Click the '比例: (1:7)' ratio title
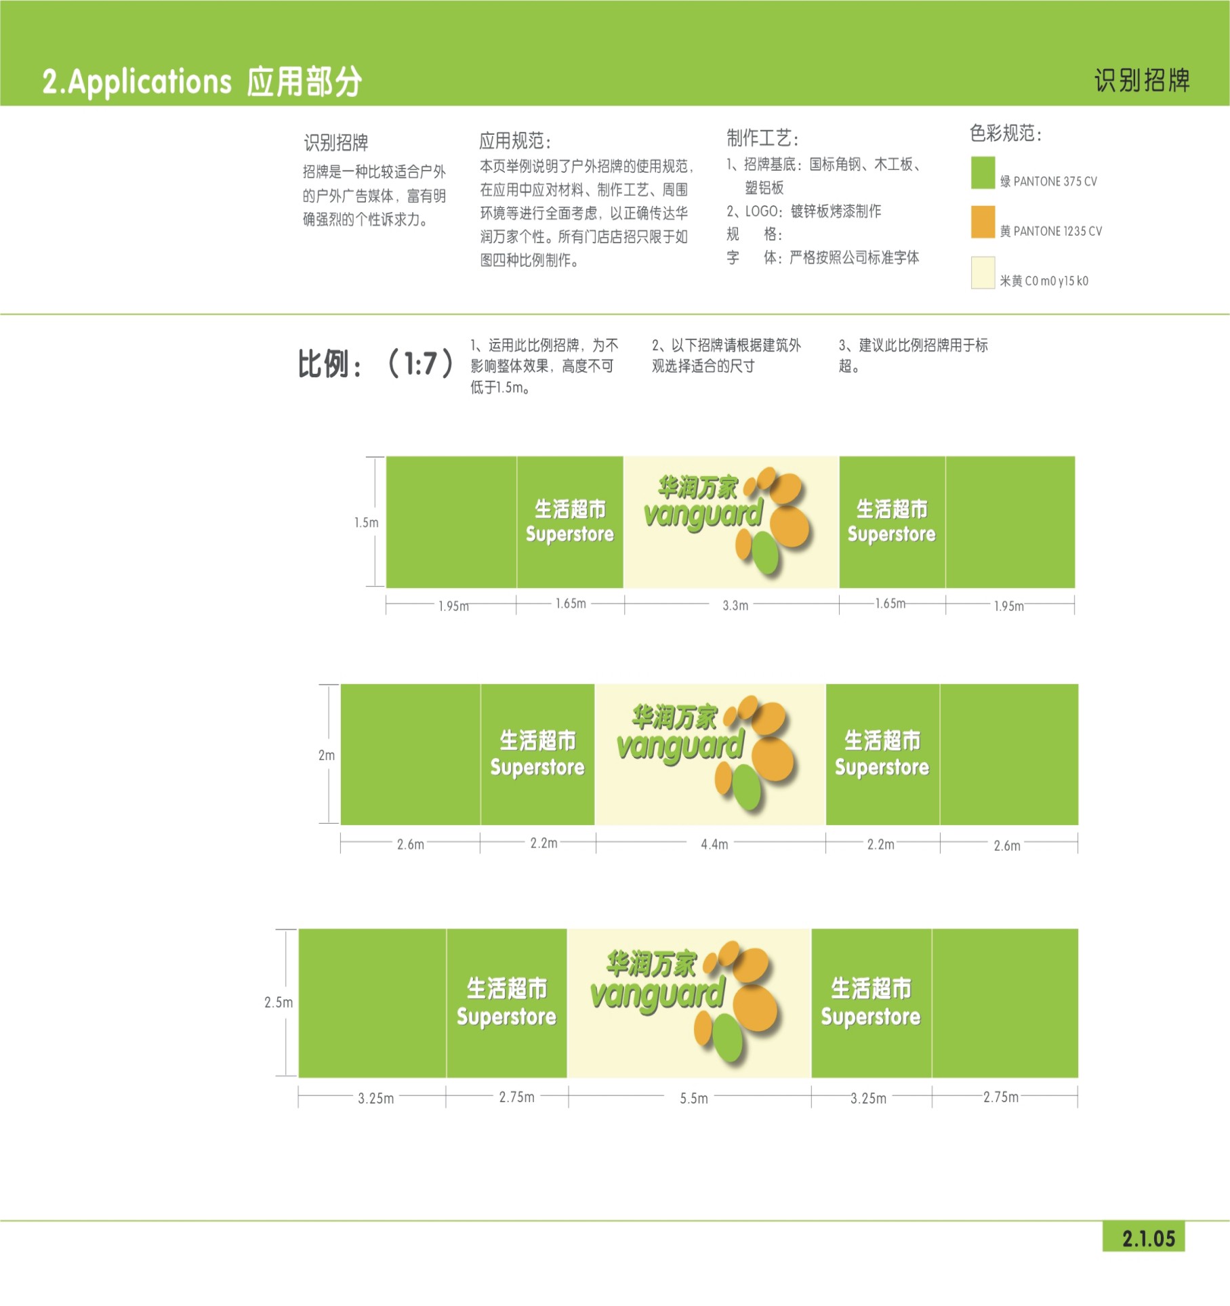Screen dimensions: 1230x1306 tap(376, 364)
